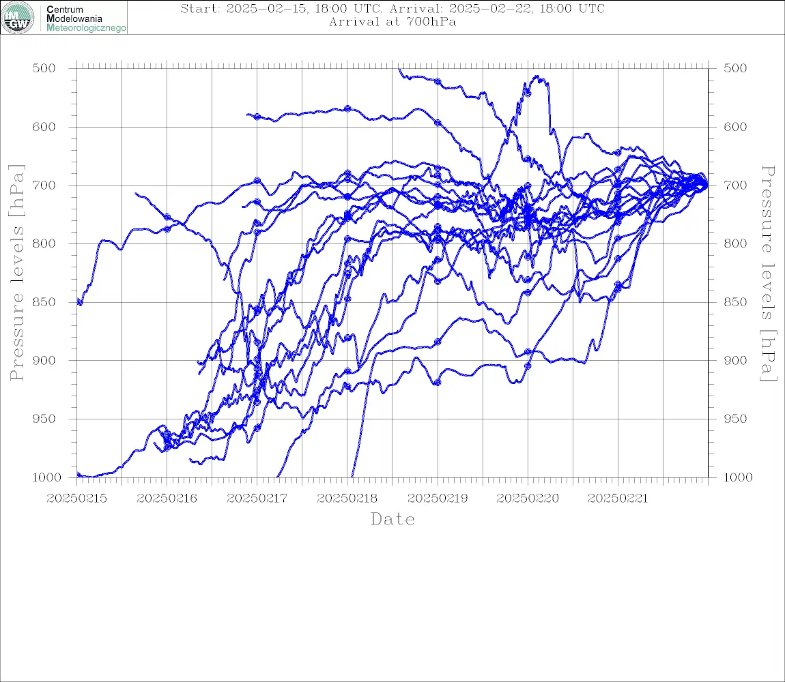
Task: Click the 20250220 date label
Action: pos(528,499)
